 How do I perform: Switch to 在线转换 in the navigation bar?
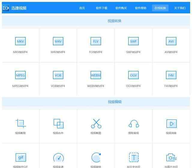point(160,8)
